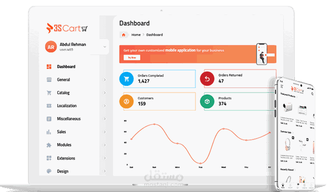Click the AR user avatar
This screenshot has height=192, width=328.
pyautogui.click(x=51, y=47)
